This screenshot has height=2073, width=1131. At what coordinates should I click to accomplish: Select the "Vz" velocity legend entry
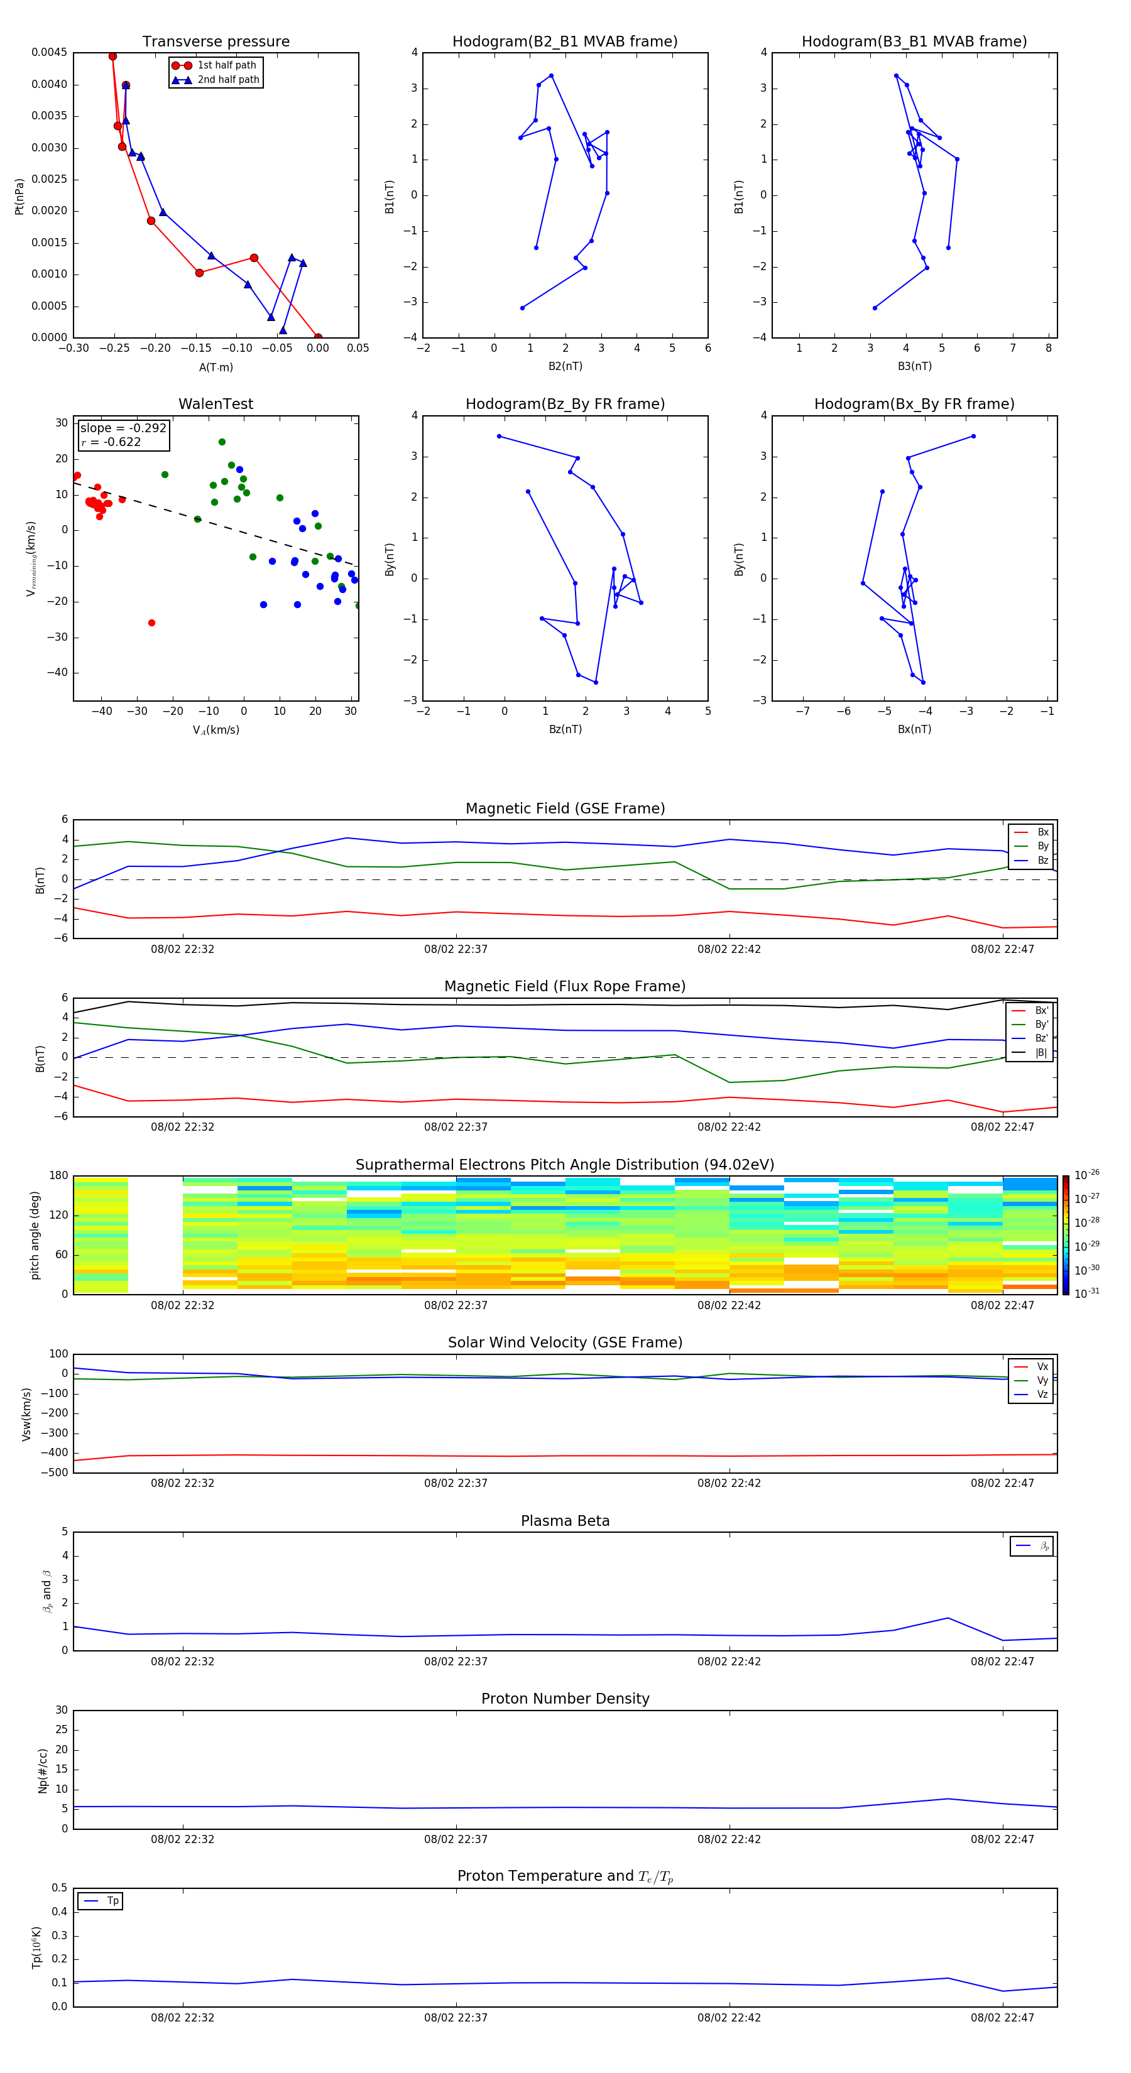1031,1395
